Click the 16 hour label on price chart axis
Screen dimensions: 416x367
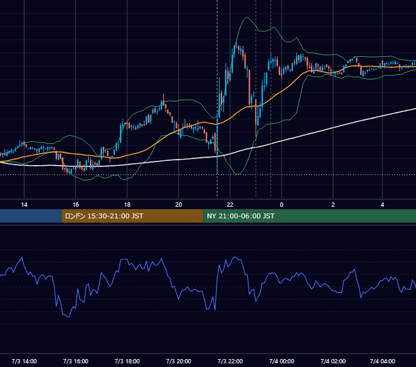76,205
